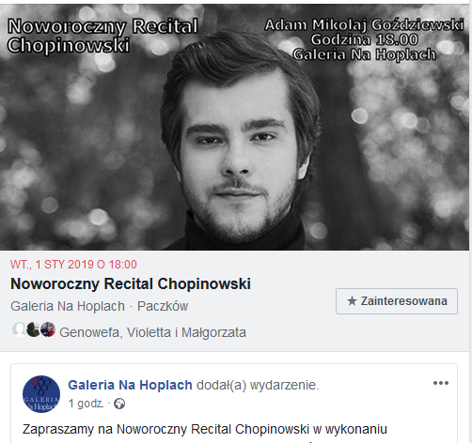
Task: Open the pianist's event cover photo
Action: pos(234,127)
